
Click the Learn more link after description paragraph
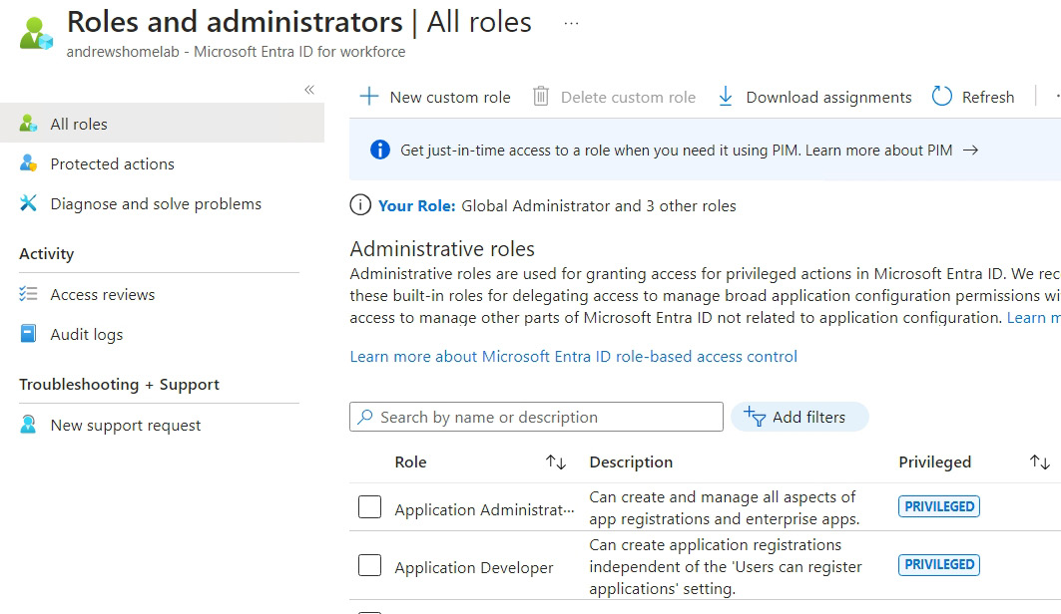tap(1033, 318)
